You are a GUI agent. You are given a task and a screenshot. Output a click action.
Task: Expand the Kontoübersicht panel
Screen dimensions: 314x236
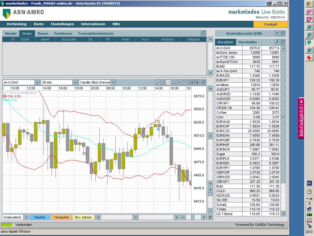point(277,33)
